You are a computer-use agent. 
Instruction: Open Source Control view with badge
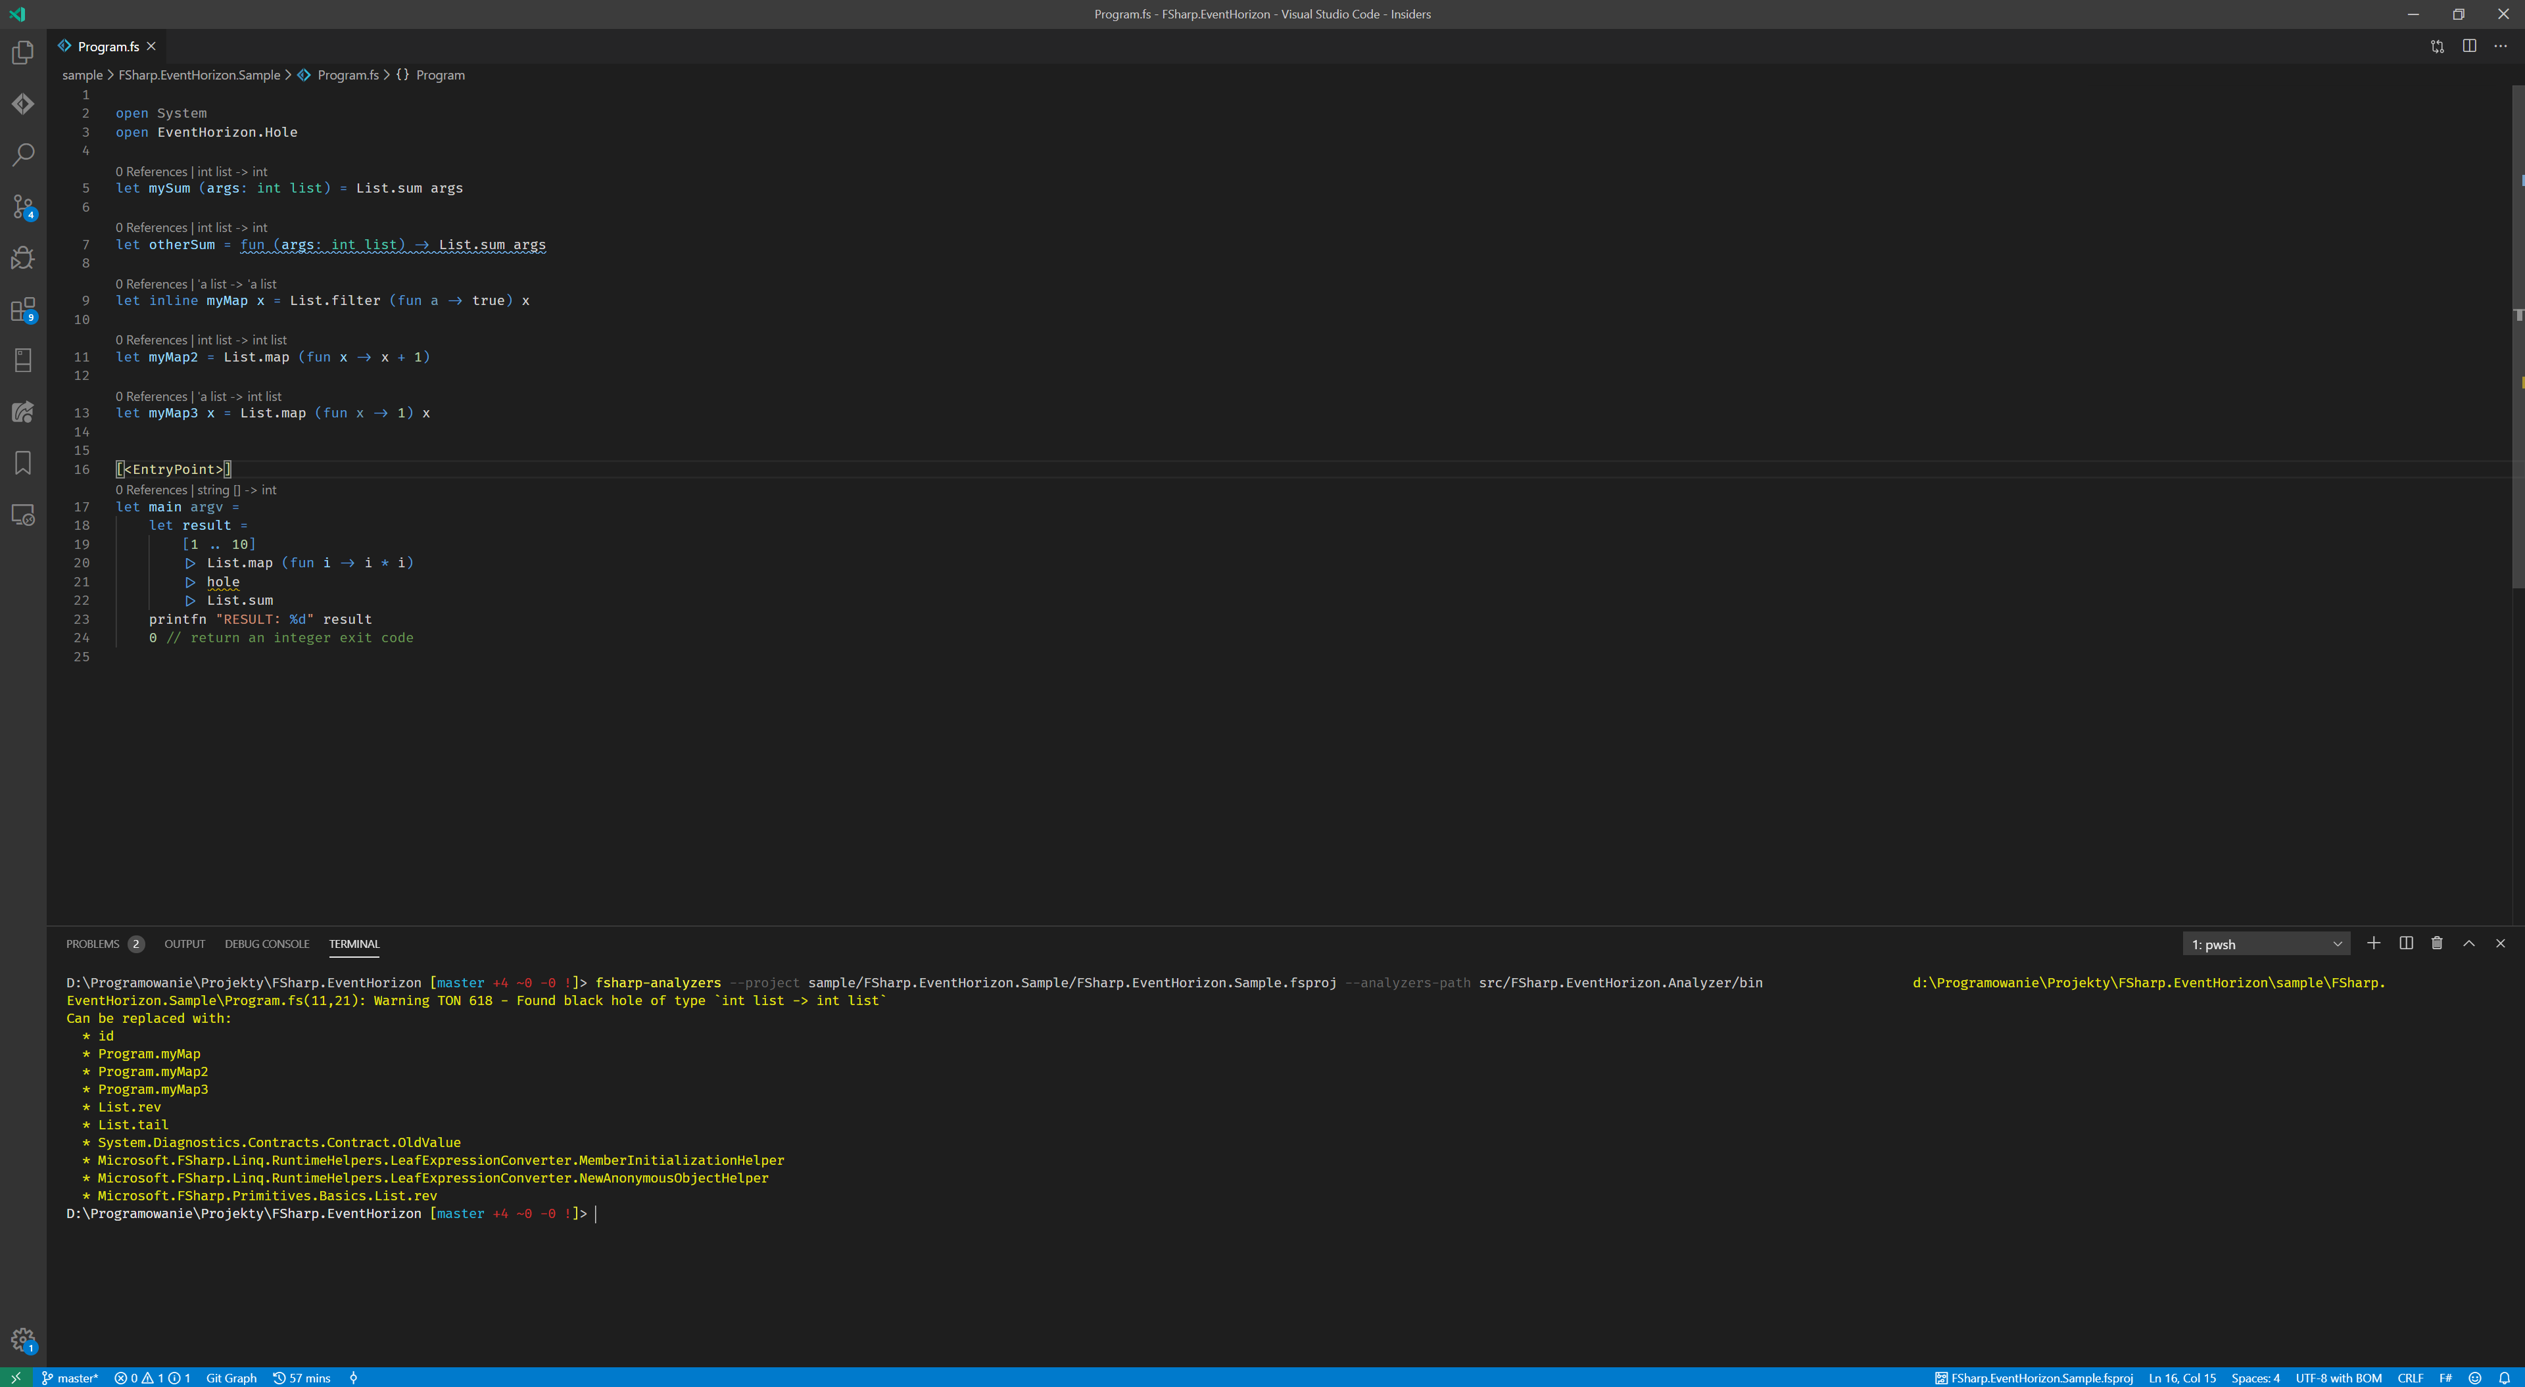pyautogui.click(x=22, y=207)
